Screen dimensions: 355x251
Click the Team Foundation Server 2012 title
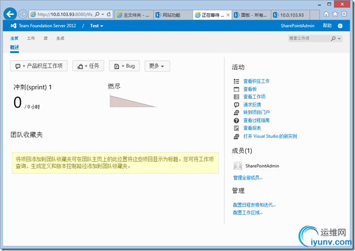(x=47, y=26)
